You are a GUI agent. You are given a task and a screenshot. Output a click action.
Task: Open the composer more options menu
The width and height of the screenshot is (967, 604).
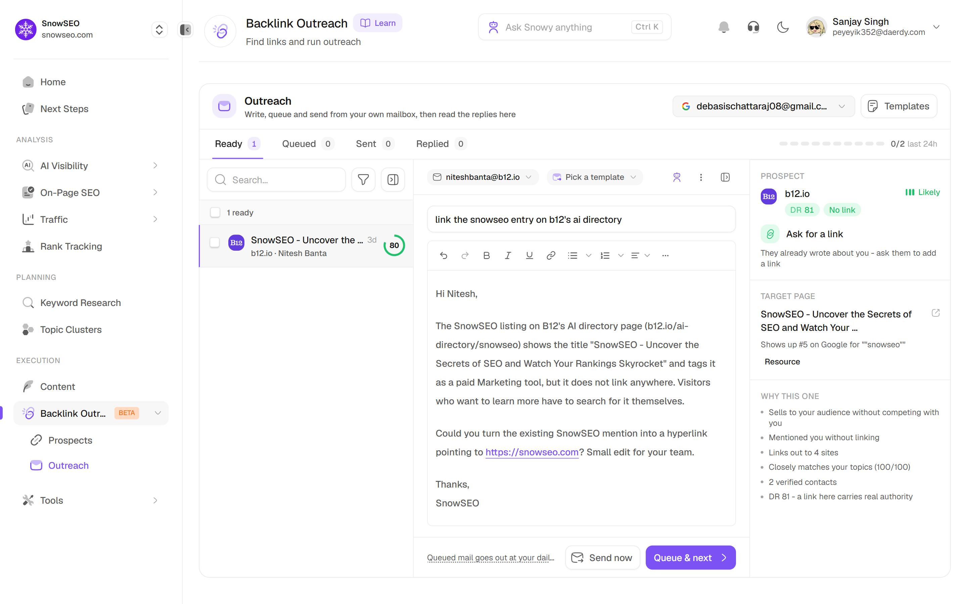(x=701, y=178)
